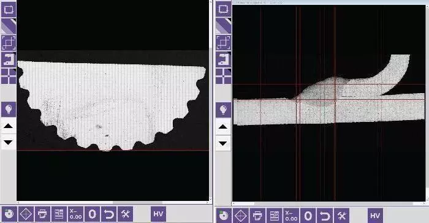The image size is (429, 223).
Task: Click the printer icon in right bottom toolbar
Action: click(257, 216)
